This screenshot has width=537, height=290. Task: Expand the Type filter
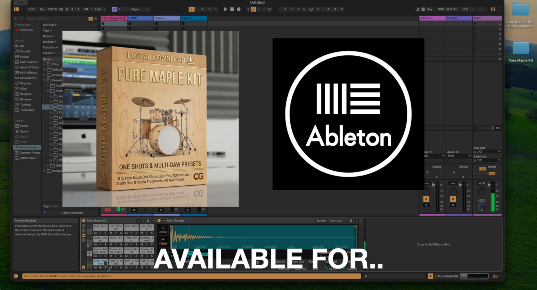pos(47,30)
